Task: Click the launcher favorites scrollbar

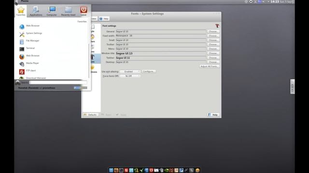Action: click(89, 61)
